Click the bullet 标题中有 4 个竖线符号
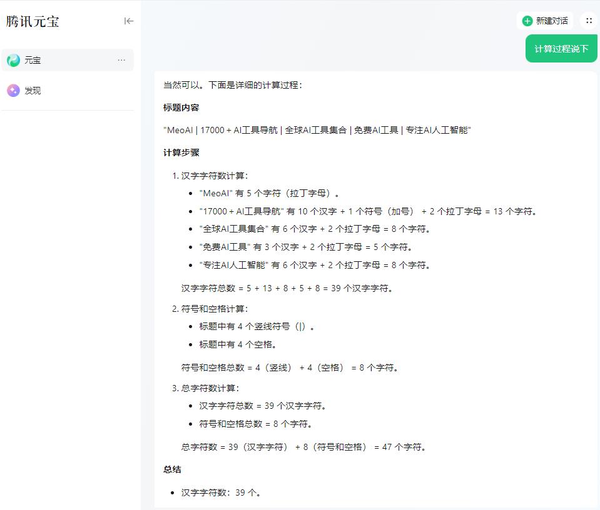This screenshot has width=600, height=510. [257, 326]
